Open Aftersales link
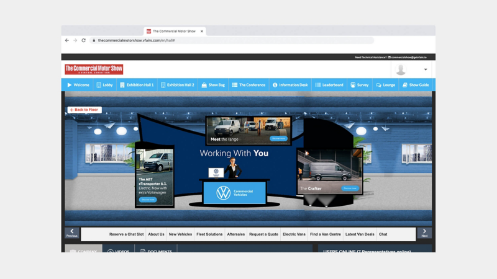The width and height of the screenshot is (497, 279). (236, 234)
